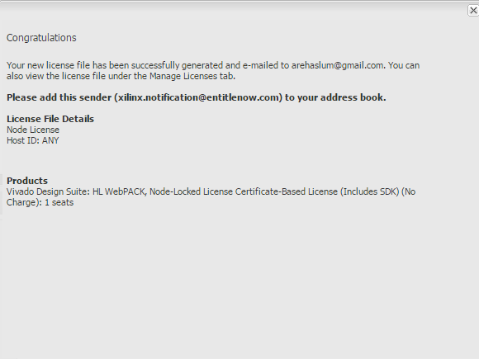
Task: Select the arehaslum@gmail.com email address
Action: [x=337, y=65]
